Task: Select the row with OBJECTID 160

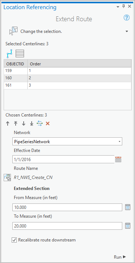Action: (67, 78)
